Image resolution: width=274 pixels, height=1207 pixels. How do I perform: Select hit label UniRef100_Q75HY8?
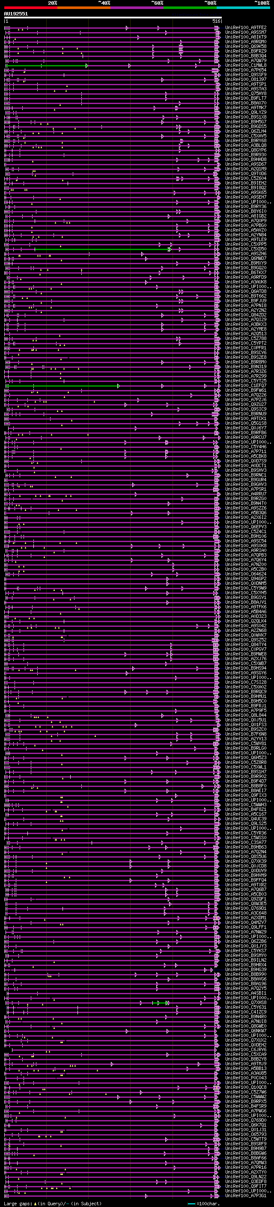click(x=246, y=93)
